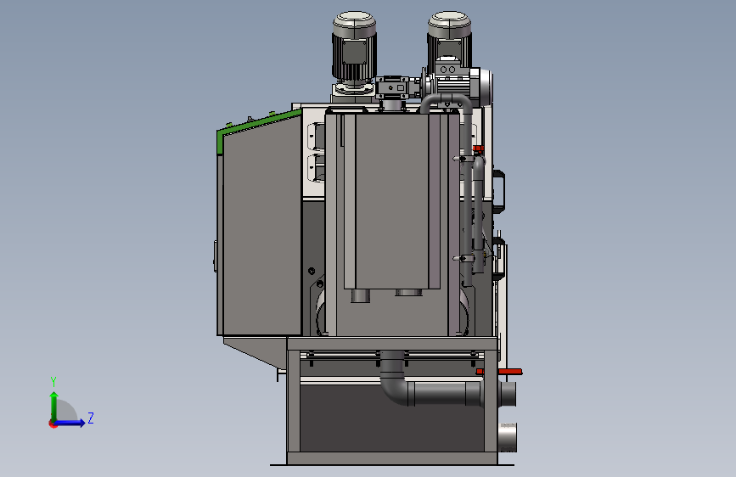The height and width of the screenshot is (477, 736).
Task: Select the small gearbox between the motors
Action: click(393, 87)
